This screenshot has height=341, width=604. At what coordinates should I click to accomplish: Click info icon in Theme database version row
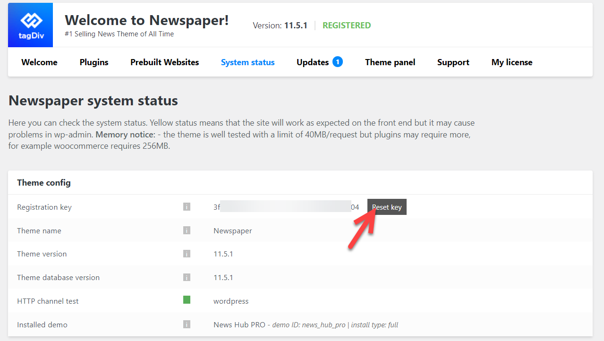(187, 277)
